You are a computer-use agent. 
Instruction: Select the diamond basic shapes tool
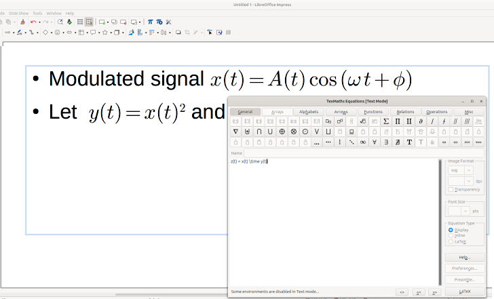(x=45, y=32)
